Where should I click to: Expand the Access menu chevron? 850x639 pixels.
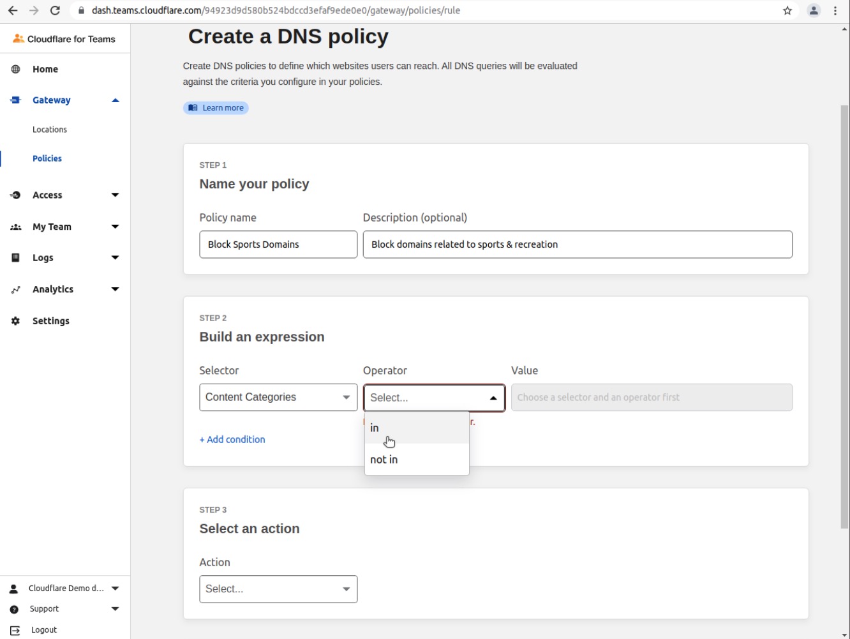[116, 195]
